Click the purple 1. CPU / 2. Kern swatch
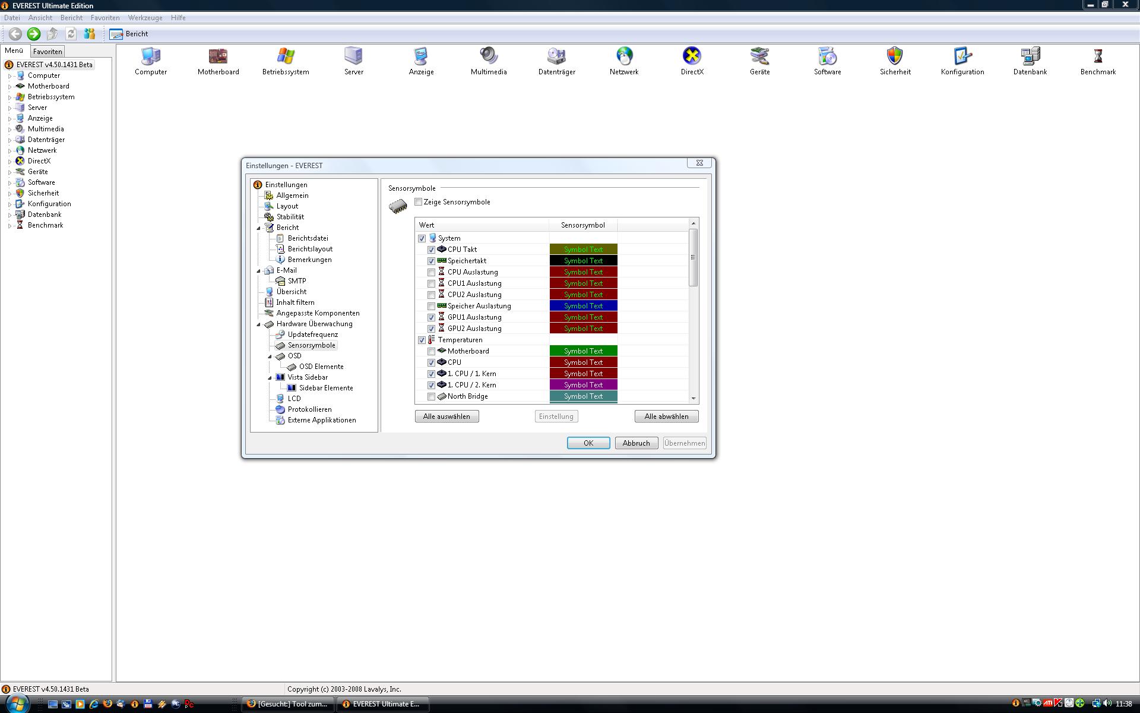Screen dimensions: 1140x713 coord(583,385)
